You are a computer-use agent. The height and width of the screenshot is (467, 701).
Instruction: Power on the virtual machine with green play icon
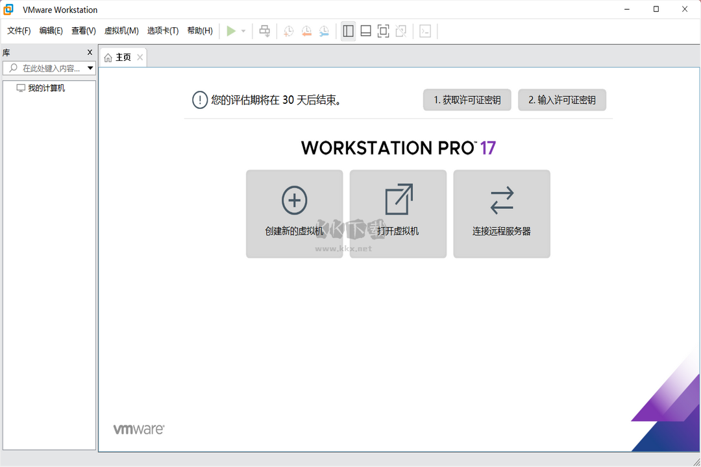coord(231,30)
